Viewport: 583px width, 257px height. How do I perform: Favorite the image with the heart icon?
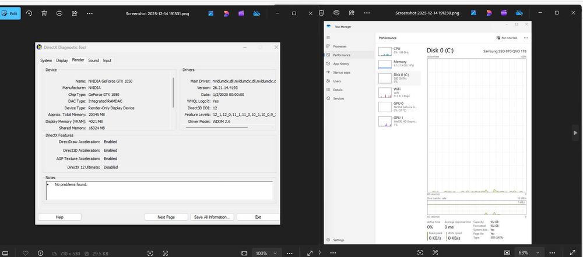[x=25, y=253]
